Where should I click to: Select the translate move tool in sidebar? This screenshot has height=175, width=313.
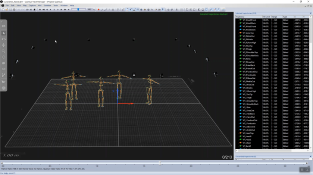(x=4, y=45)
